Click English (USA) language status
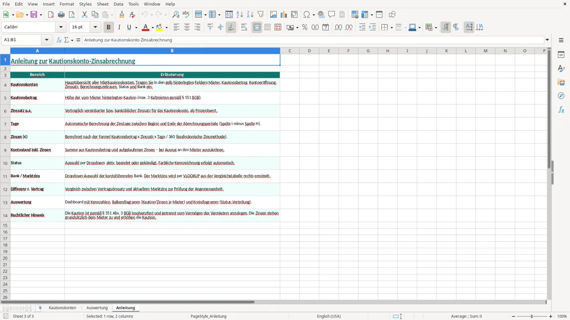This screenshot has height=320, width=570. pos(329,316)
